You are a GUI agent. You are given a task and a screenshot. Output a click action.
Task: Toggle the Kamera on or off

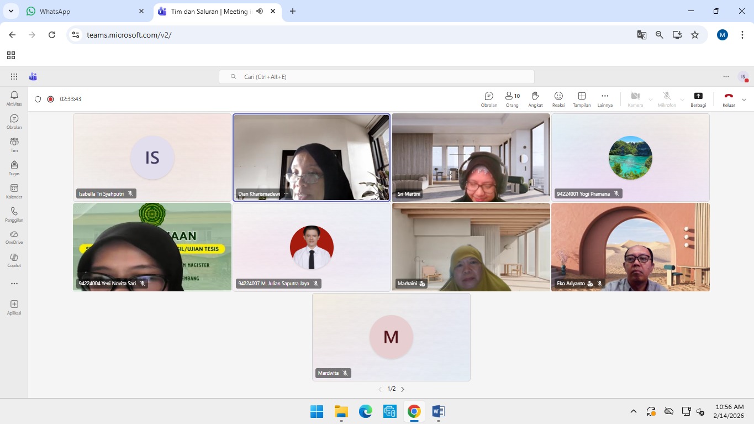click(635, 99)
